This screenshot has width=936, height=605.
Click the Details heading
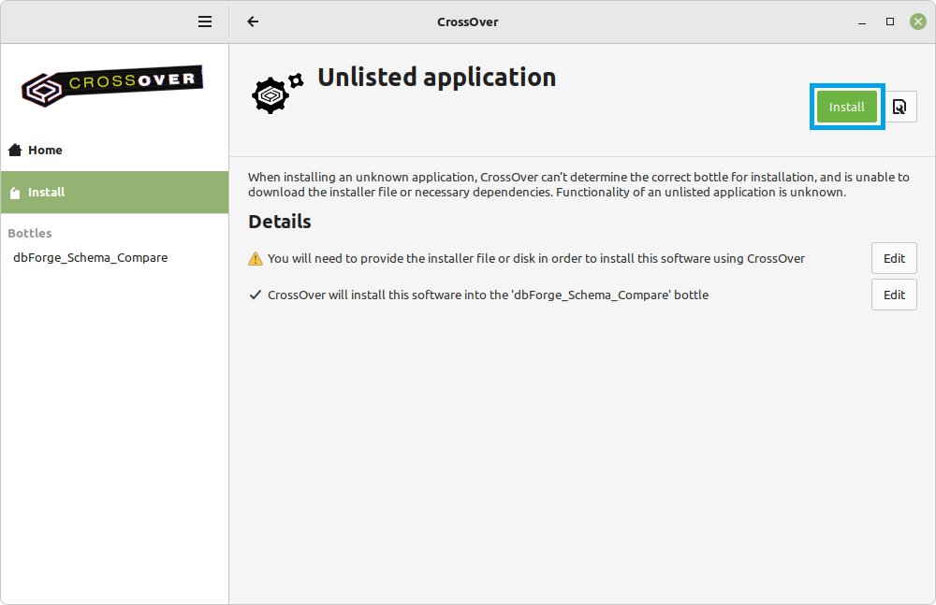tap(279, 222)
